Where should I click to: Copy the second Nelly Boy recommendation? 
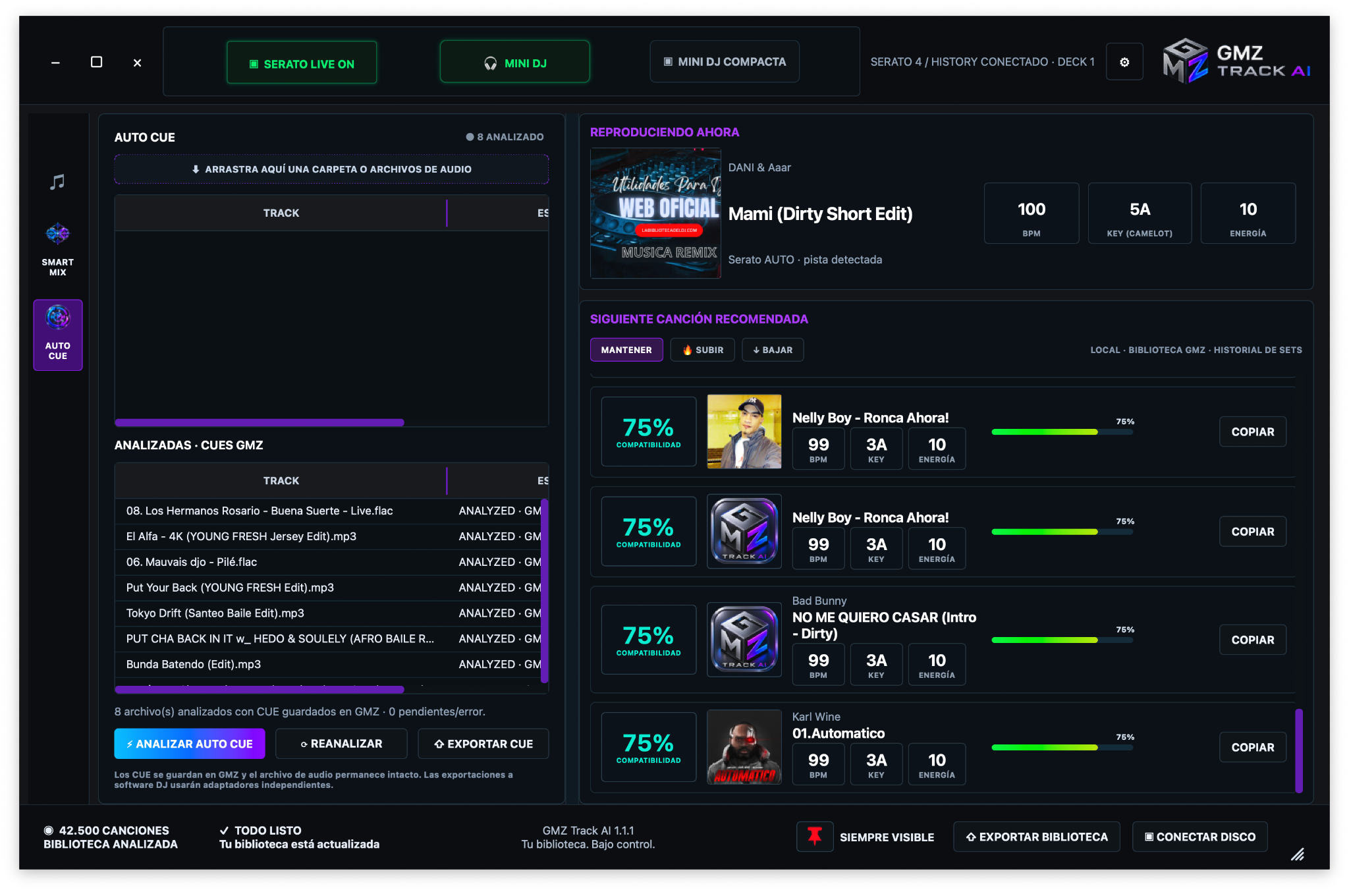pyautogui.click(x=1253, y=532)
